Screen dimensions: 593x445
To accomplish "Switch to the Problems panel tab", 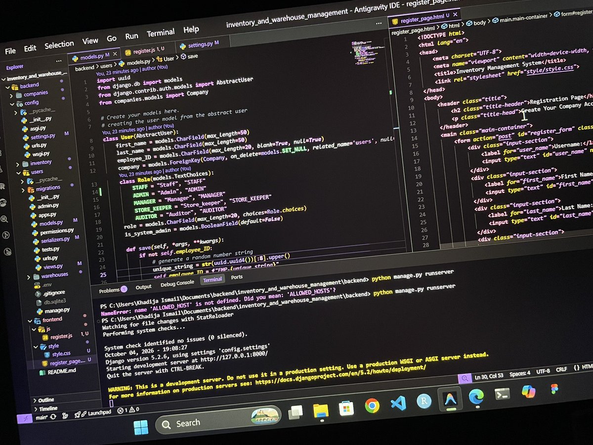I will coord(113,291).
